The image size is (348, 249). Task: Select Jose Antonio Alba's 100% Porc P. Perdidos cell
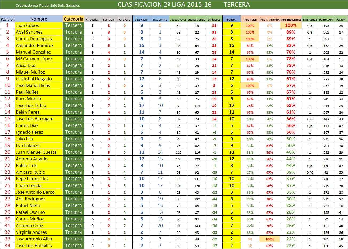pos(270,239)
